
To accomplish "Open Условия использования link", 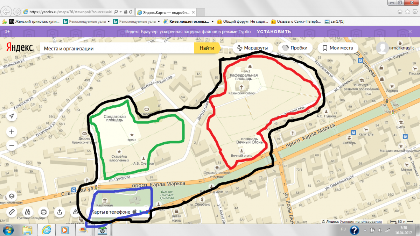I will click(x=360, y=222).
